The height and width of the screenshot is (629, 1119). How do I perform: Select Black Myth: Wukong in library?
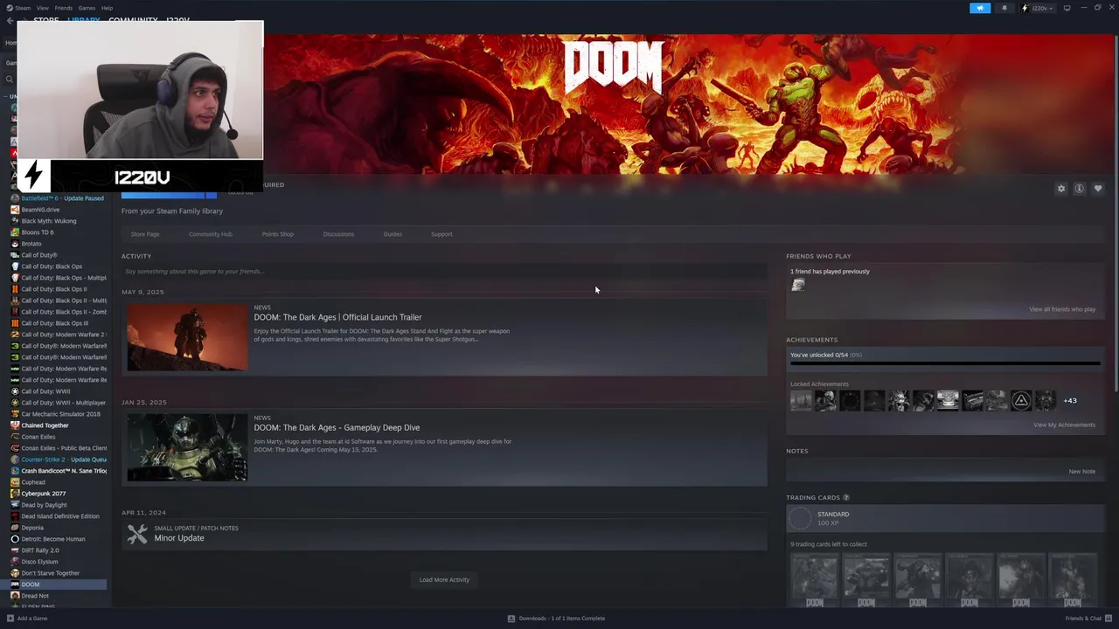click(58, 221)
